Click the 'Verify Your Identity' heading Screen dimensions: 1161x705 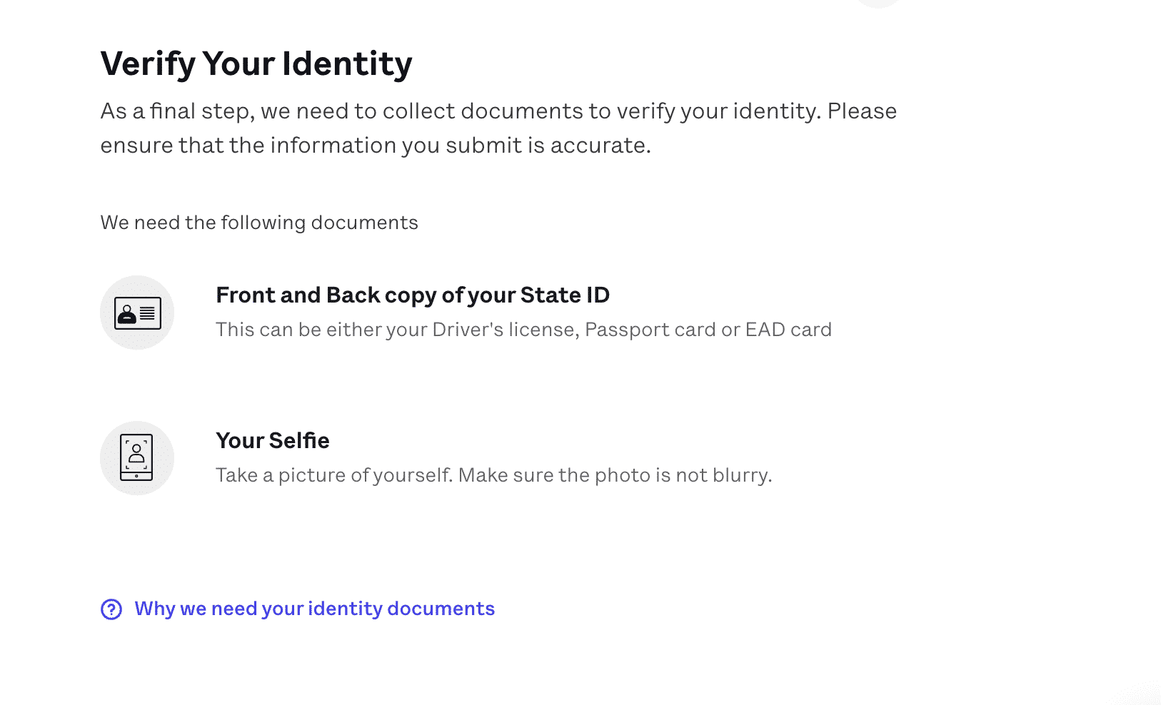[x=256, y=64]
